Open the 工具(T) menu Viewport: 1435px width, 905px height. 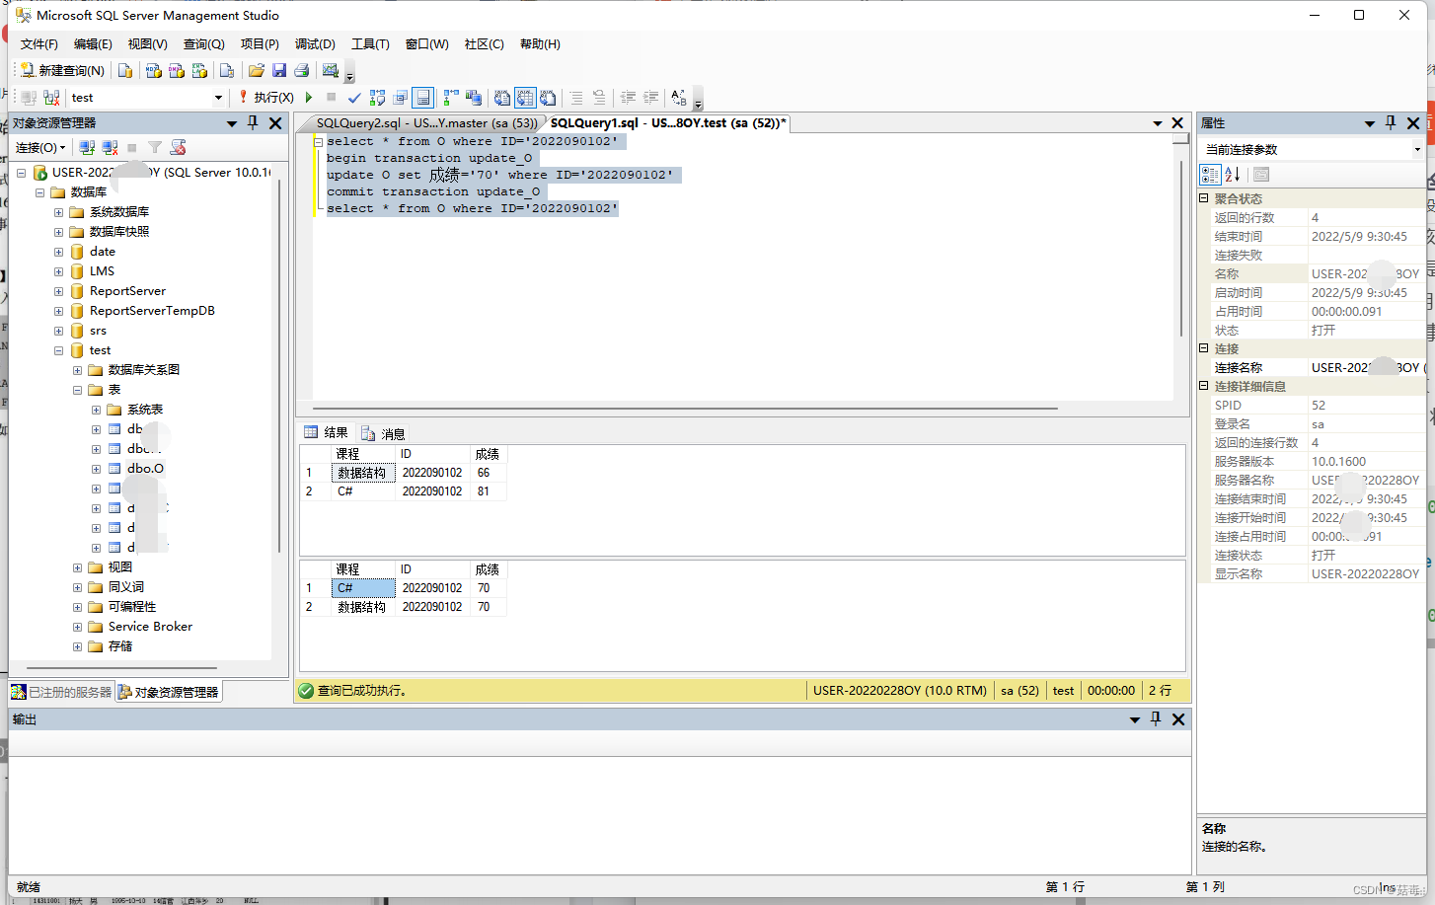click(x=370, y=44)
